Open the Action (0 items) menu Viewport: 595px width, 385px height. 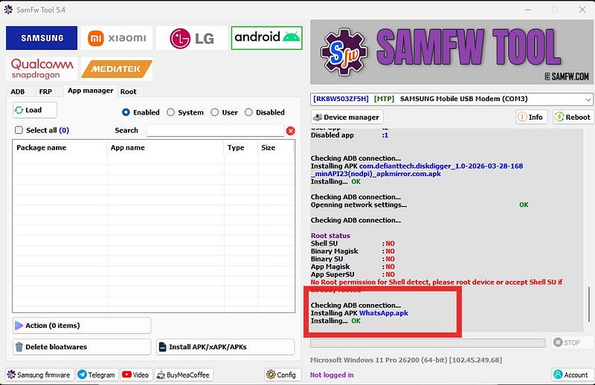tap(82, 326)
